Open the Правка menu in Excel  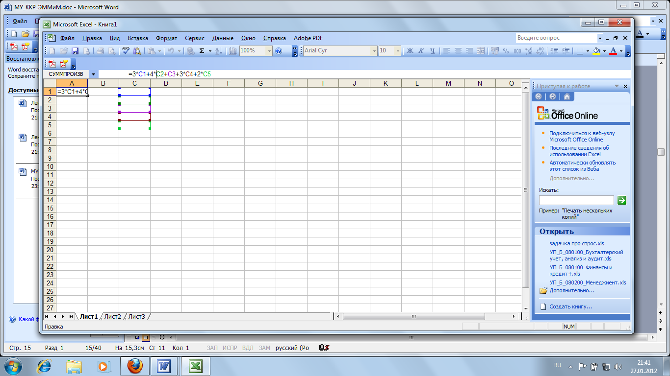point(92,38)
